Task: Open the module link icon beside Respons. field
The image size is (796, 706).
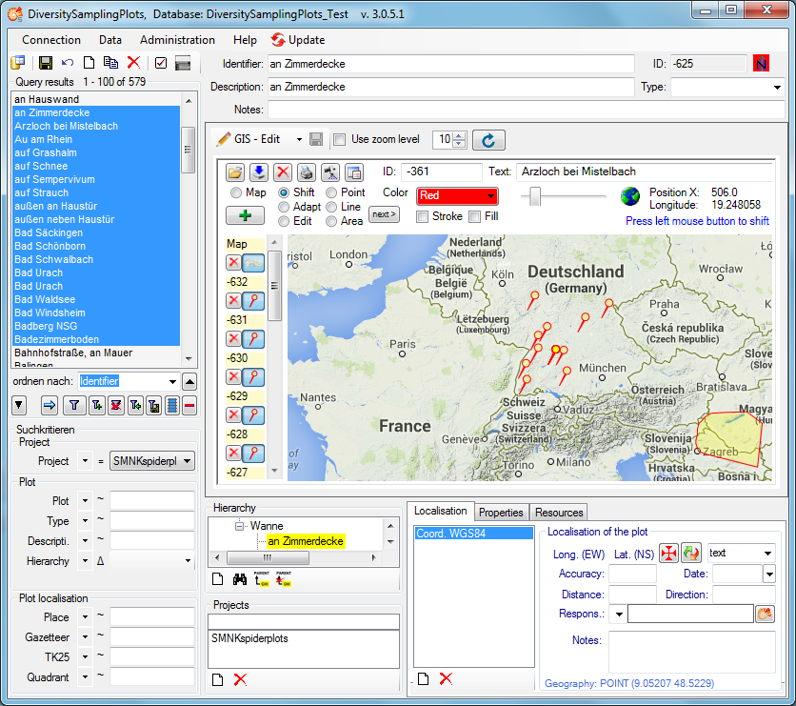Action: pos(765,614)
